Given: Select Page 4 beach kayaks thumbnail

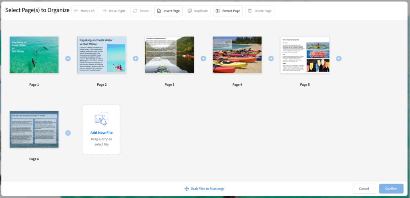Looking at the screenshot, I should (x=237, y=55).
